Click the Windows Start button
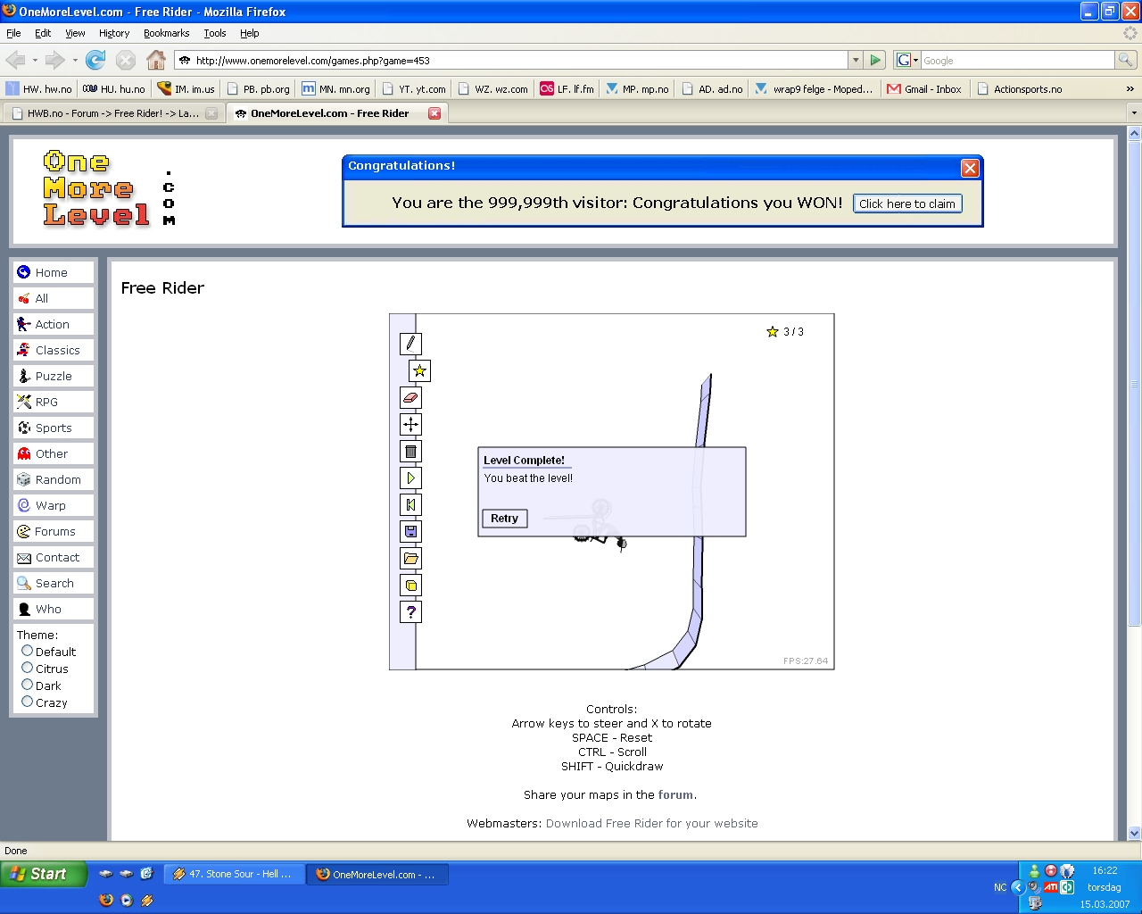Image resolution: width=1142 pixels, height=914 pixels. (x=44, y=874)
